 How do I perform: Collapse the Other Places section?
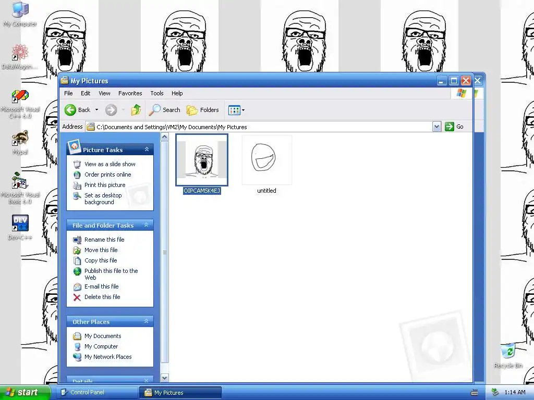[147, 321]
